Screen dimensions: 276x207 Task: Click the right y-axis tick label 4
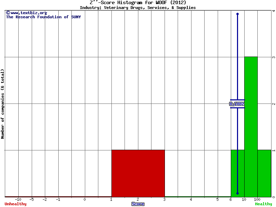[274, 11]
